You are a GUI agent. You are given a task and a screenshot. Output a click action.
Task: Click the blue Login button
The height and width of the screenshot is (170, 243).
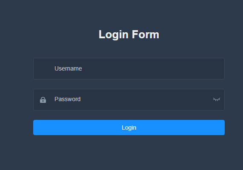tap(129, 127)
